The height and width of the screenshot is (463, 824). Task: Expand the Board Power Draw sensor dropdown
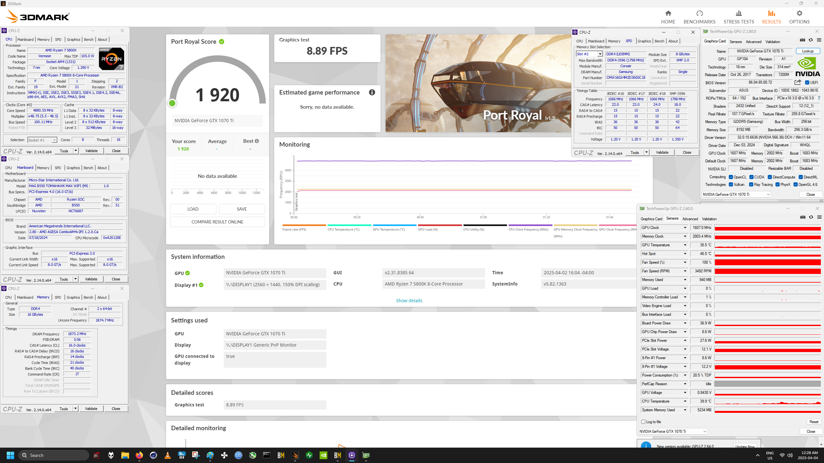coord(685,323)
